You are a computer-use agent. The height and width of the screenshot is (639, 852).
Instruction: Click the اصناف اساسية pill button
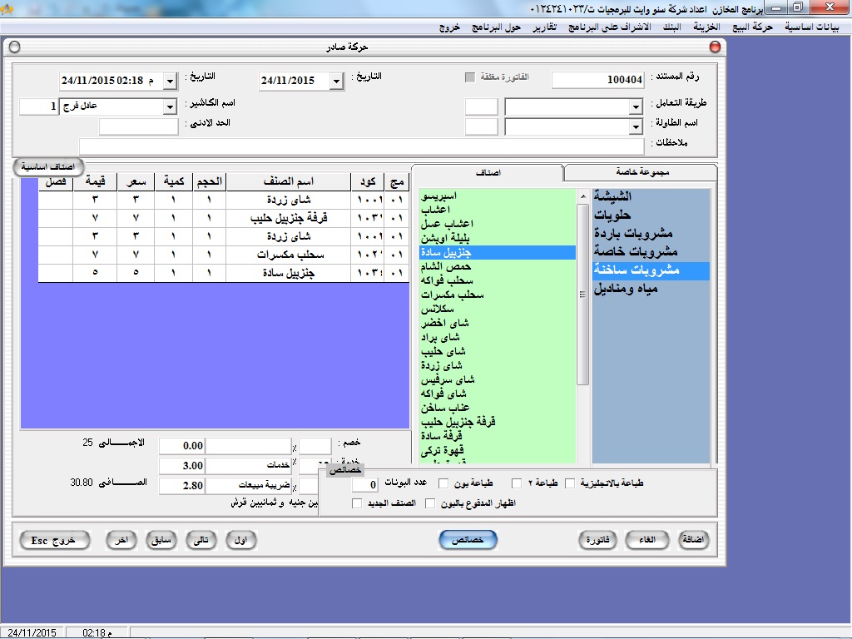click(x=47, y=166)
